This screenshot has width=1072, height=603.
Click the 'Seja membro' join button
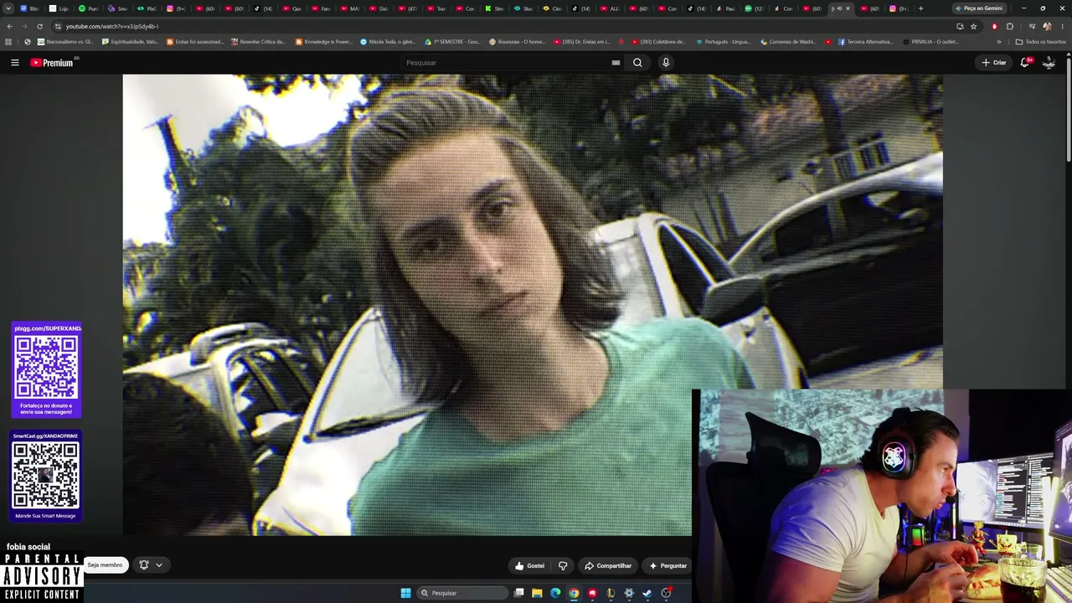pos(105,565)
